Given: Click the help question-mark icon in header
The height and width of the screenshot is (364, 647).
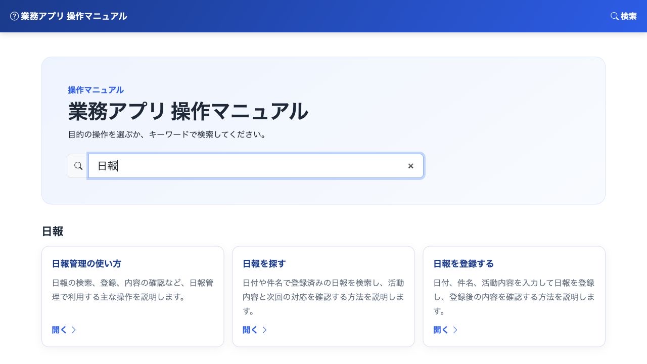Looking at the screenshot, I should click(14, 16).
